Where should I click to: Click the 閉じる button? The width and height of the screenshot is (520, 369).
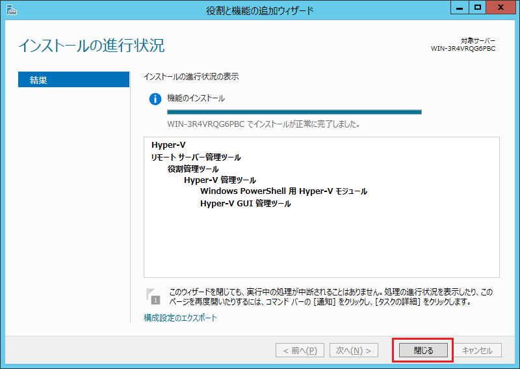click(x=423, y=350)
